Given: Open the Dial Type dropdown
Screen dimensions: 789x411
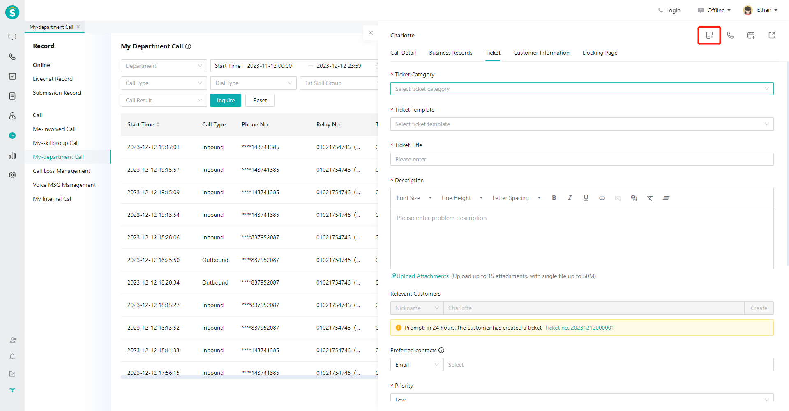Looking at the screenshot, I should tap(254, 83).
